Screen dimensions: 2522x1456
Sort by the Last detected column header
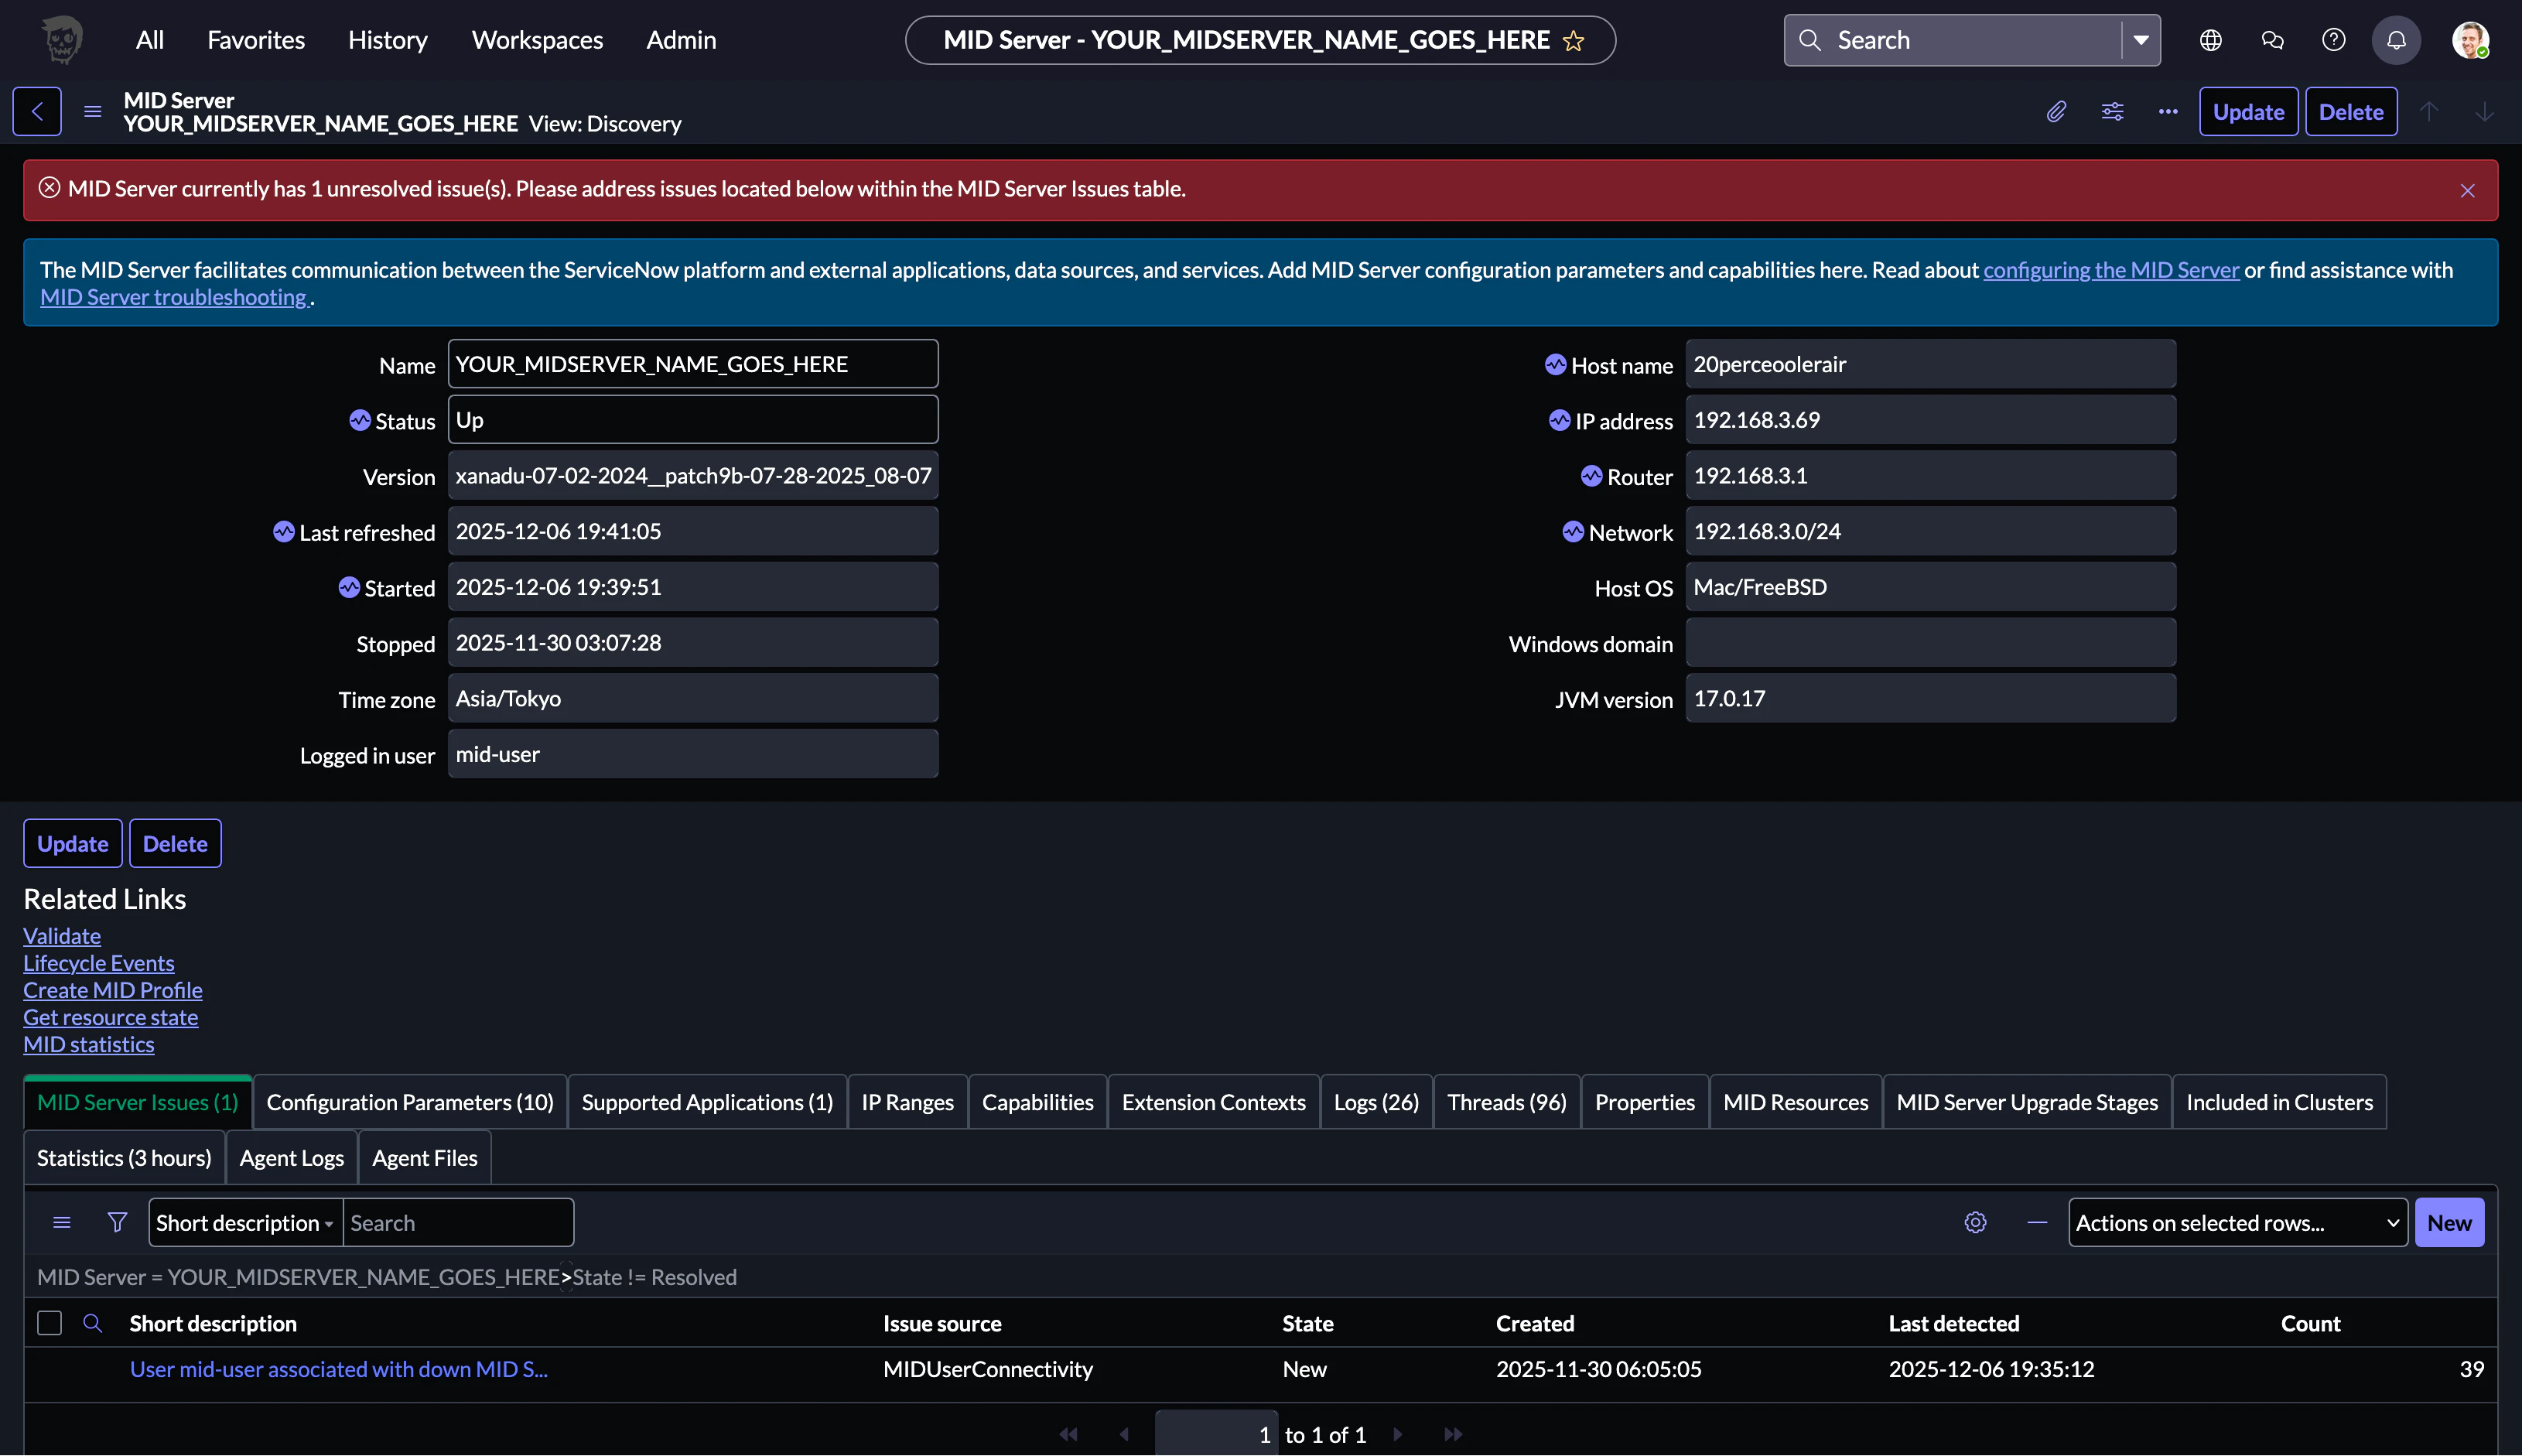1954,1323
